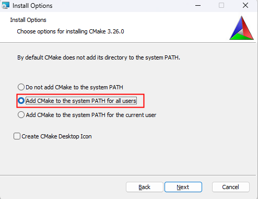Click the CMake triangle logo
The width and height of the screenshot is (258, 199).
(x=241, y=28)
